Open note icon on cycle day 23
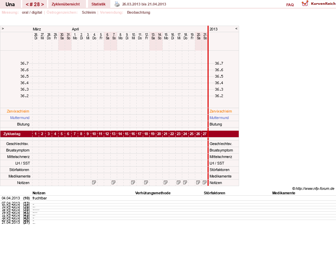The width and height of the screenshot is (336, 261). coord(178,182)
